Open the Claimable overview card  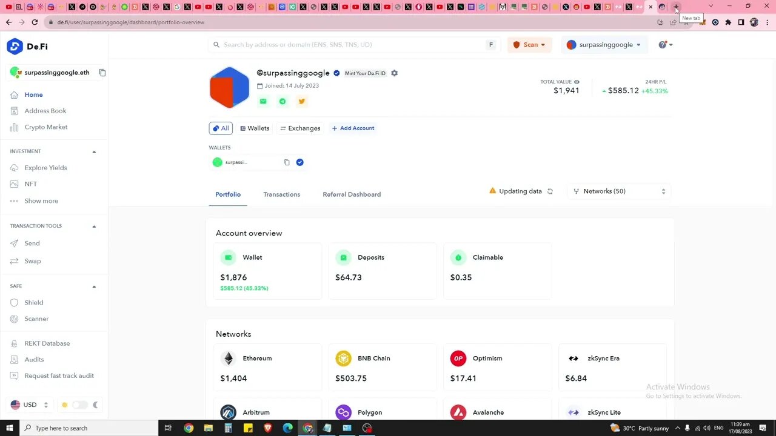[498, 271]
